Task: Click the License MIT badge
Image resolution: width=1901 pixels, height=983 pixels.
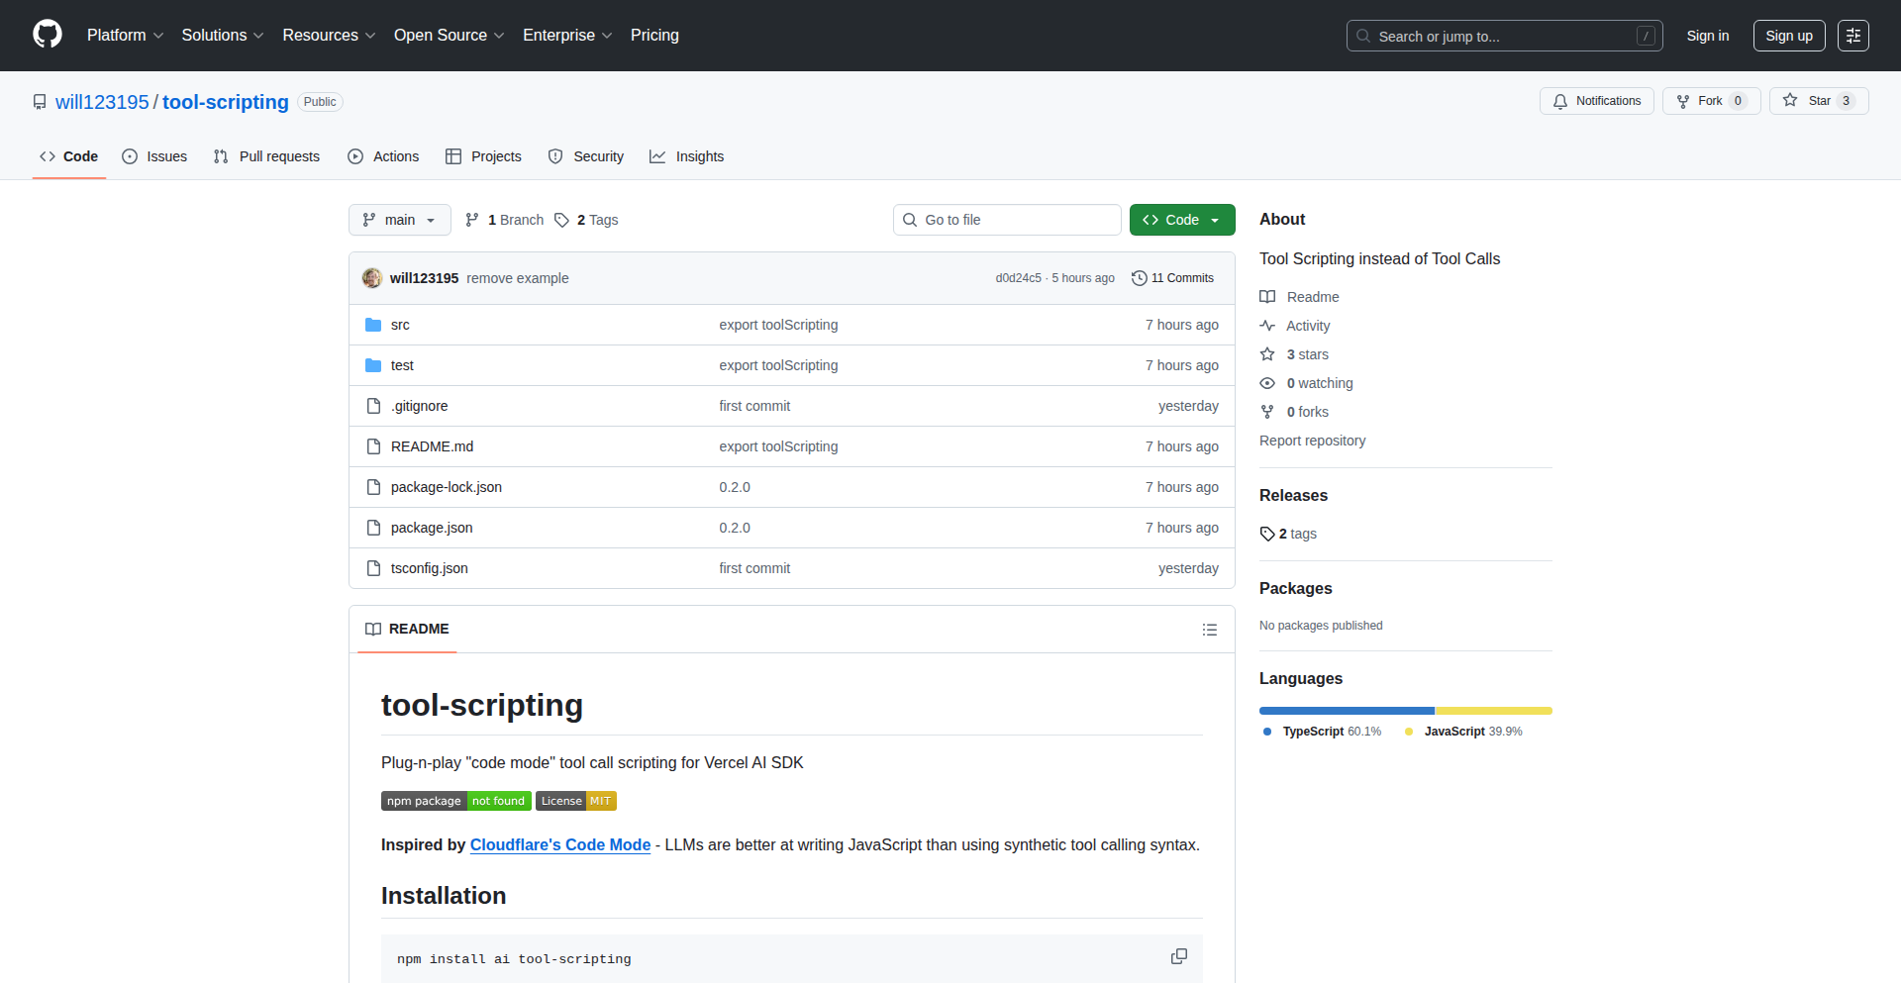Action: (576, 801)
